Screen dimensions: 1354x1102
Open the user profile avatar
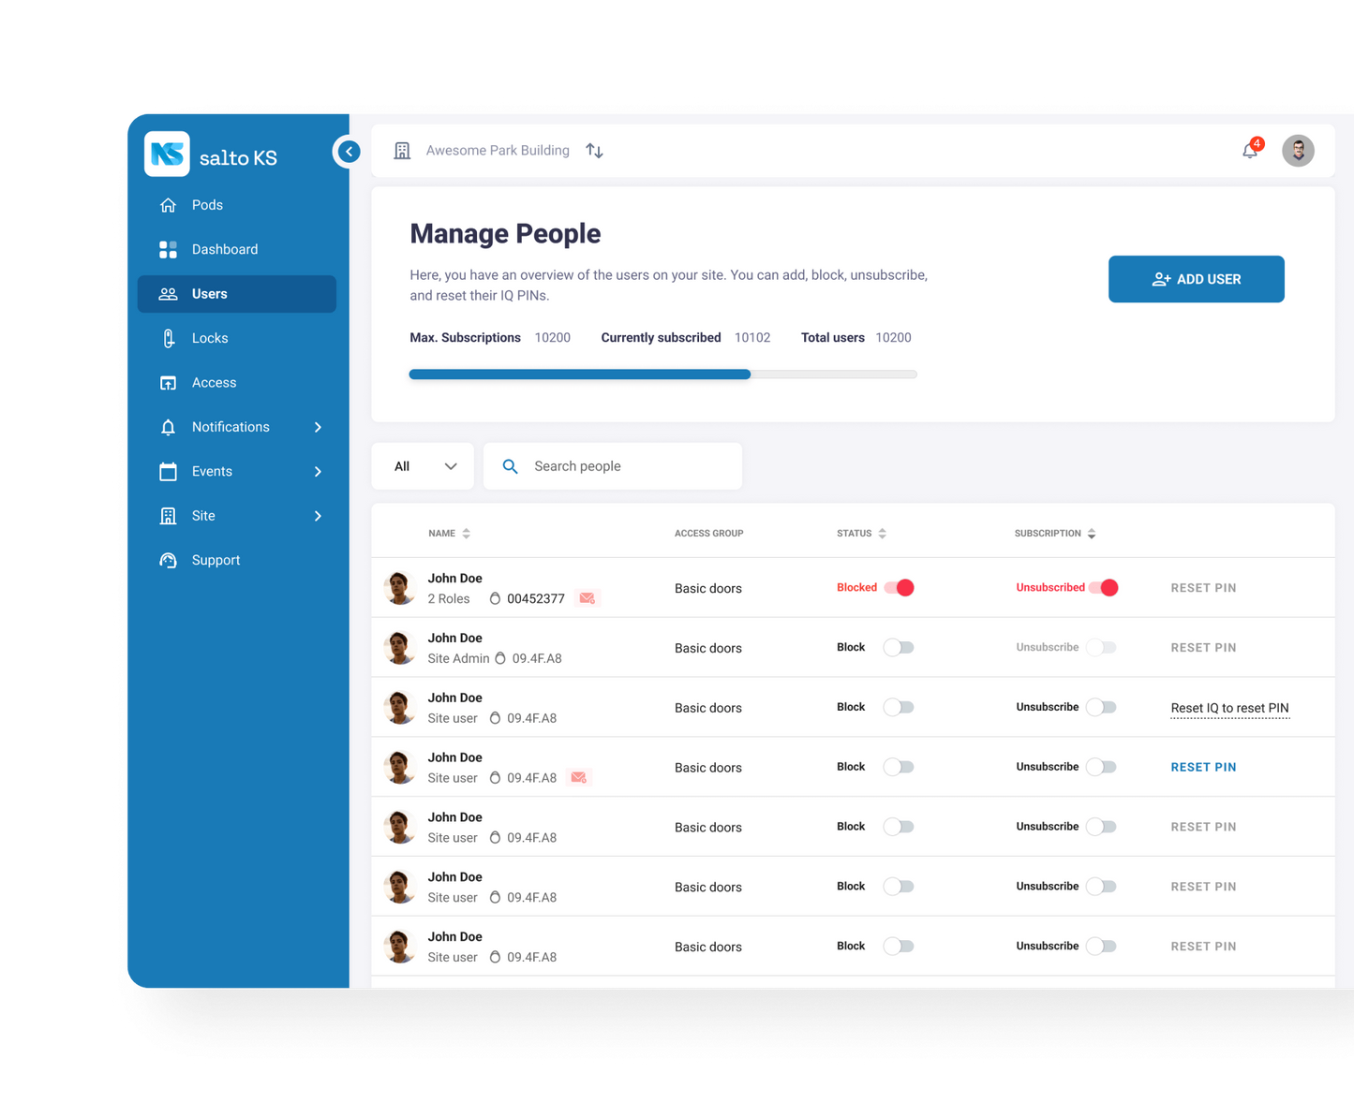point(1298,150)
